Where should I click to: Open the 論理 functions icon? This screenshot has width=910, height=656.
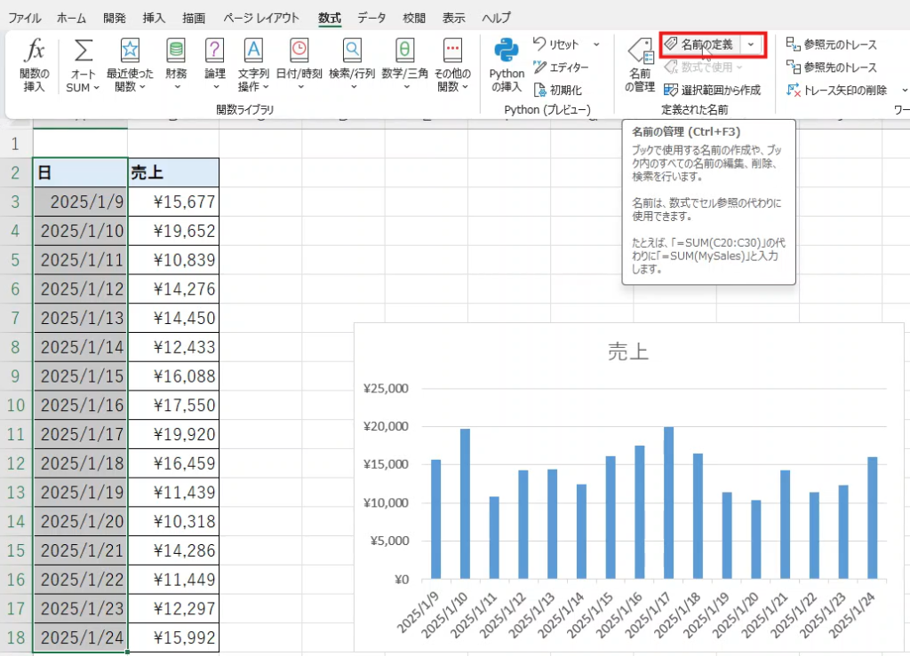[x=214, y=51]
